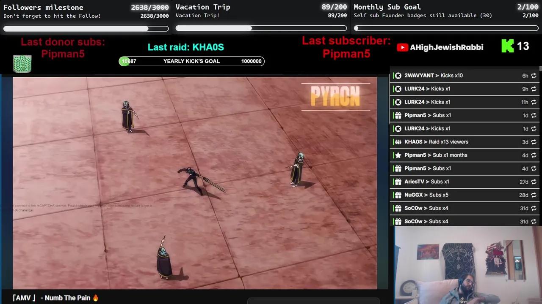
Task: Click 'Don't forget to hit the Follow!' text
Action: pyautogui.click(x=52, y=16)
